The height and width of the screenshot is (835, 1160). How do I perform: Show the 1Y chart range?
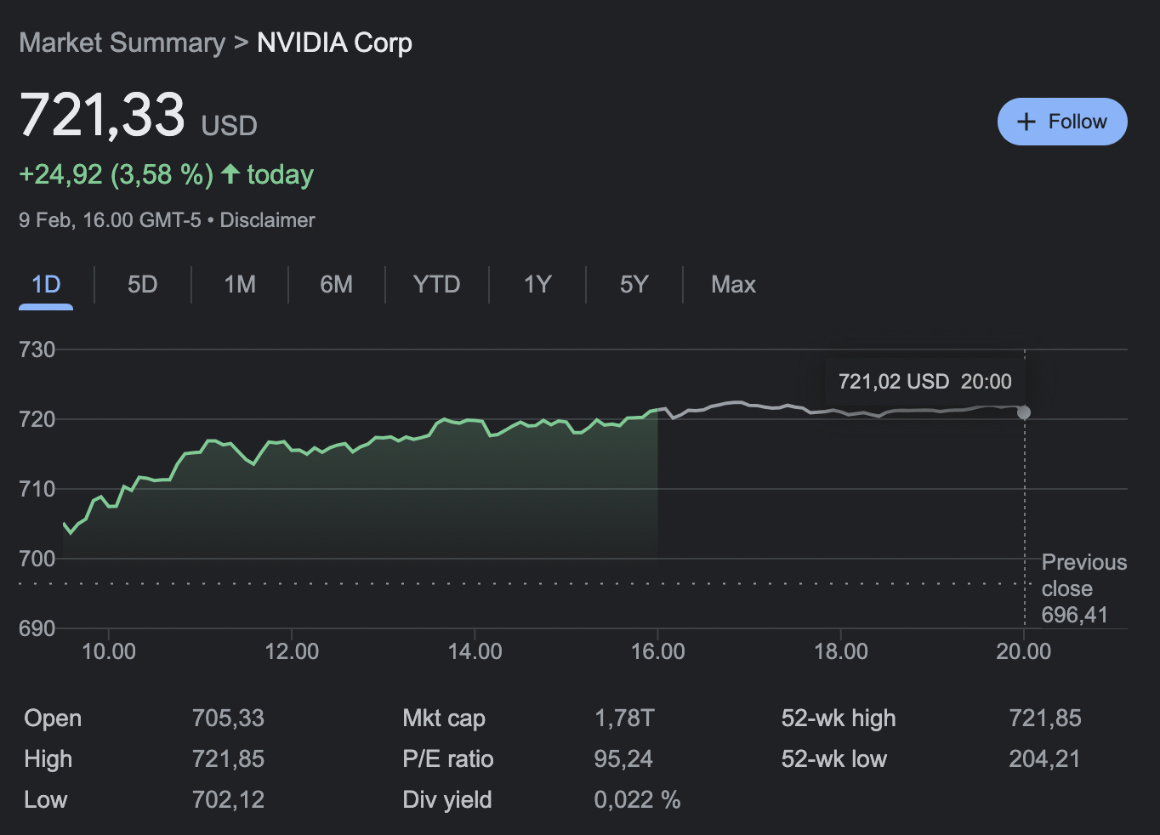point(537,284)
